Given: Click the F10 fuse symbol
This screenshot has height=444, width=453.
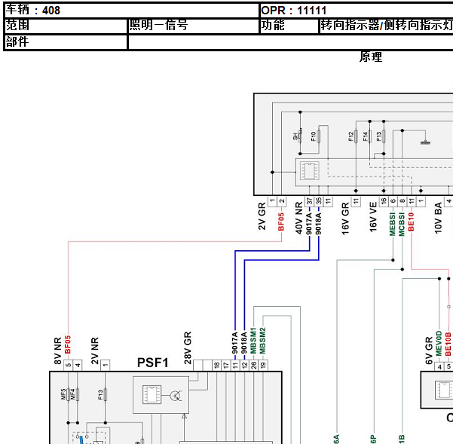Looking at the screenshot, I should pyautogui.click(x=319, y=136).
